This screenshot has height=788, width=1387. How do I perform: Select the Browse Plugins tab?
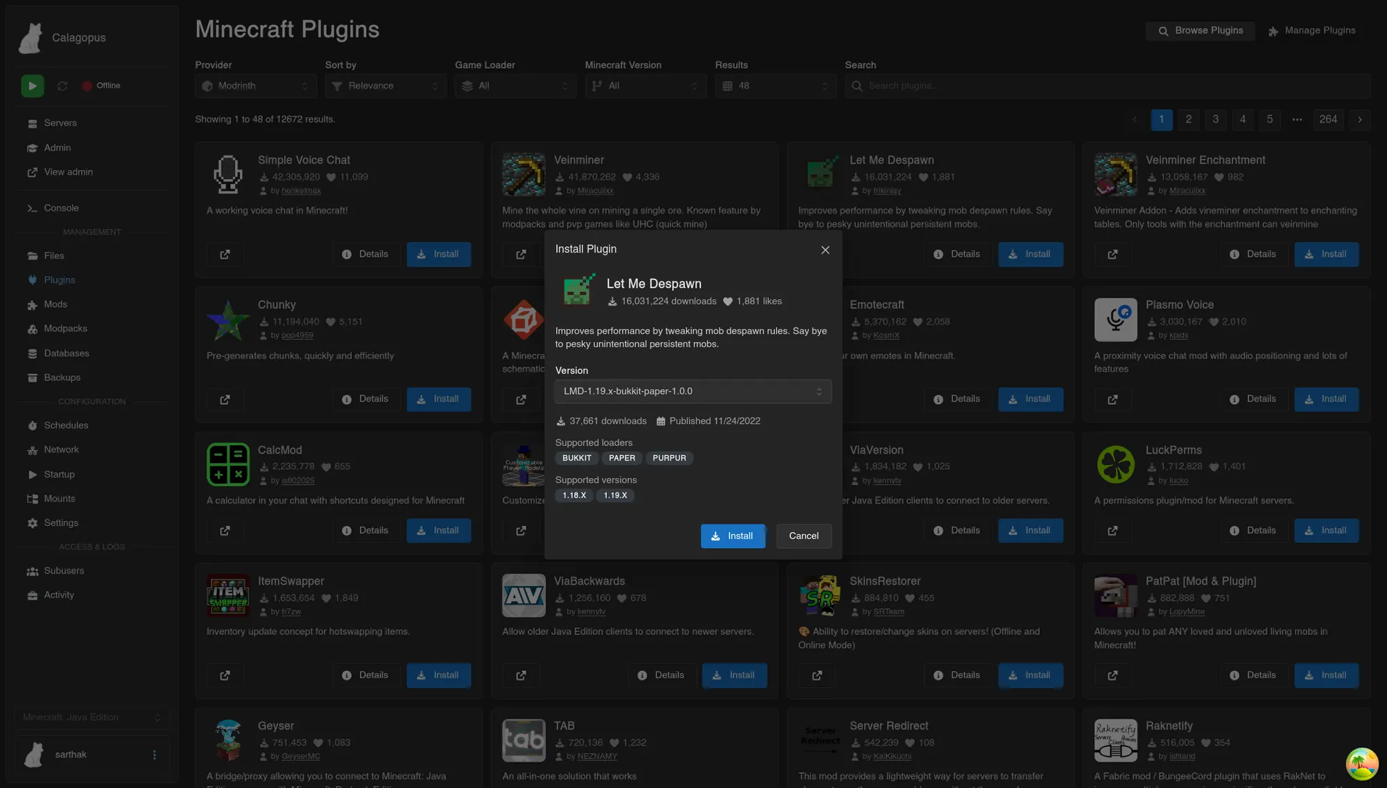(1200, 31)
